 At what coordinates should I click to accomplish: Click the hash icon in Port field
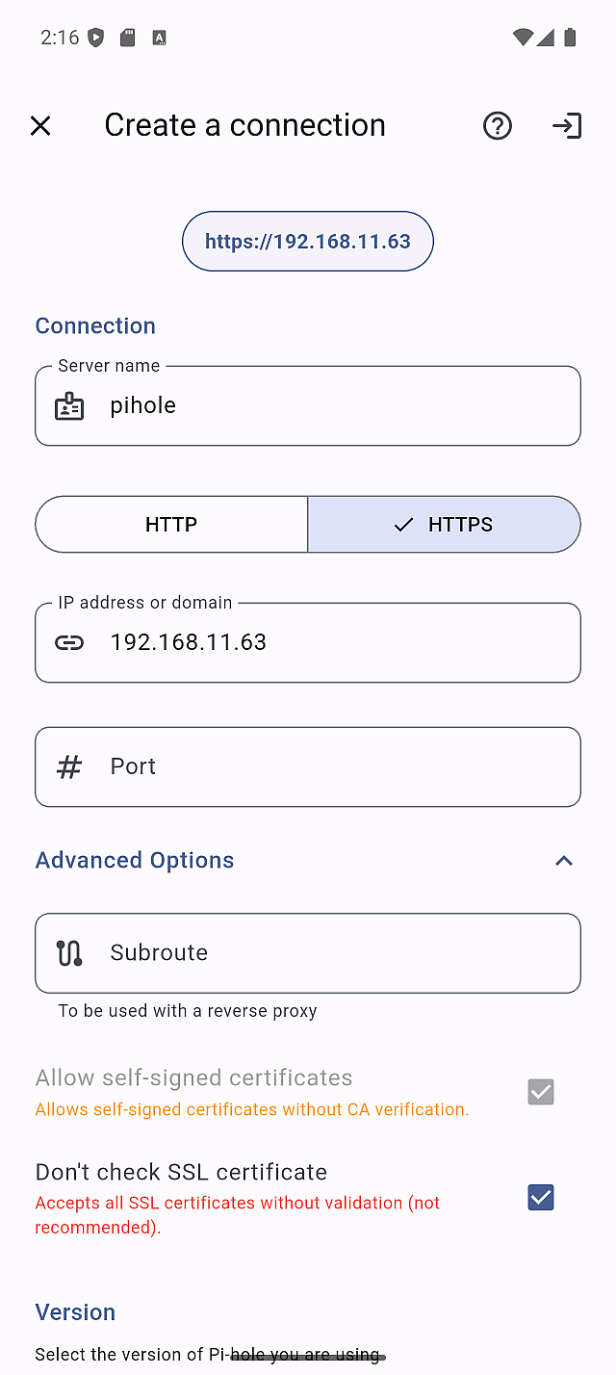pyautogui.click(x=69, y=766)
